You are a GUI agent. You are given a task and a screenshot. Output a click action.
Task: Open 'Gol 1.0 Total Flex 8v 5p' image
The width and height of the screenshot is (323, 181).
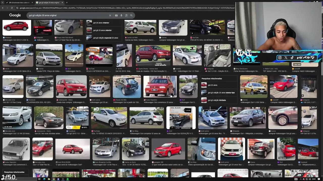pyautogui.click(x=68, y=28)
